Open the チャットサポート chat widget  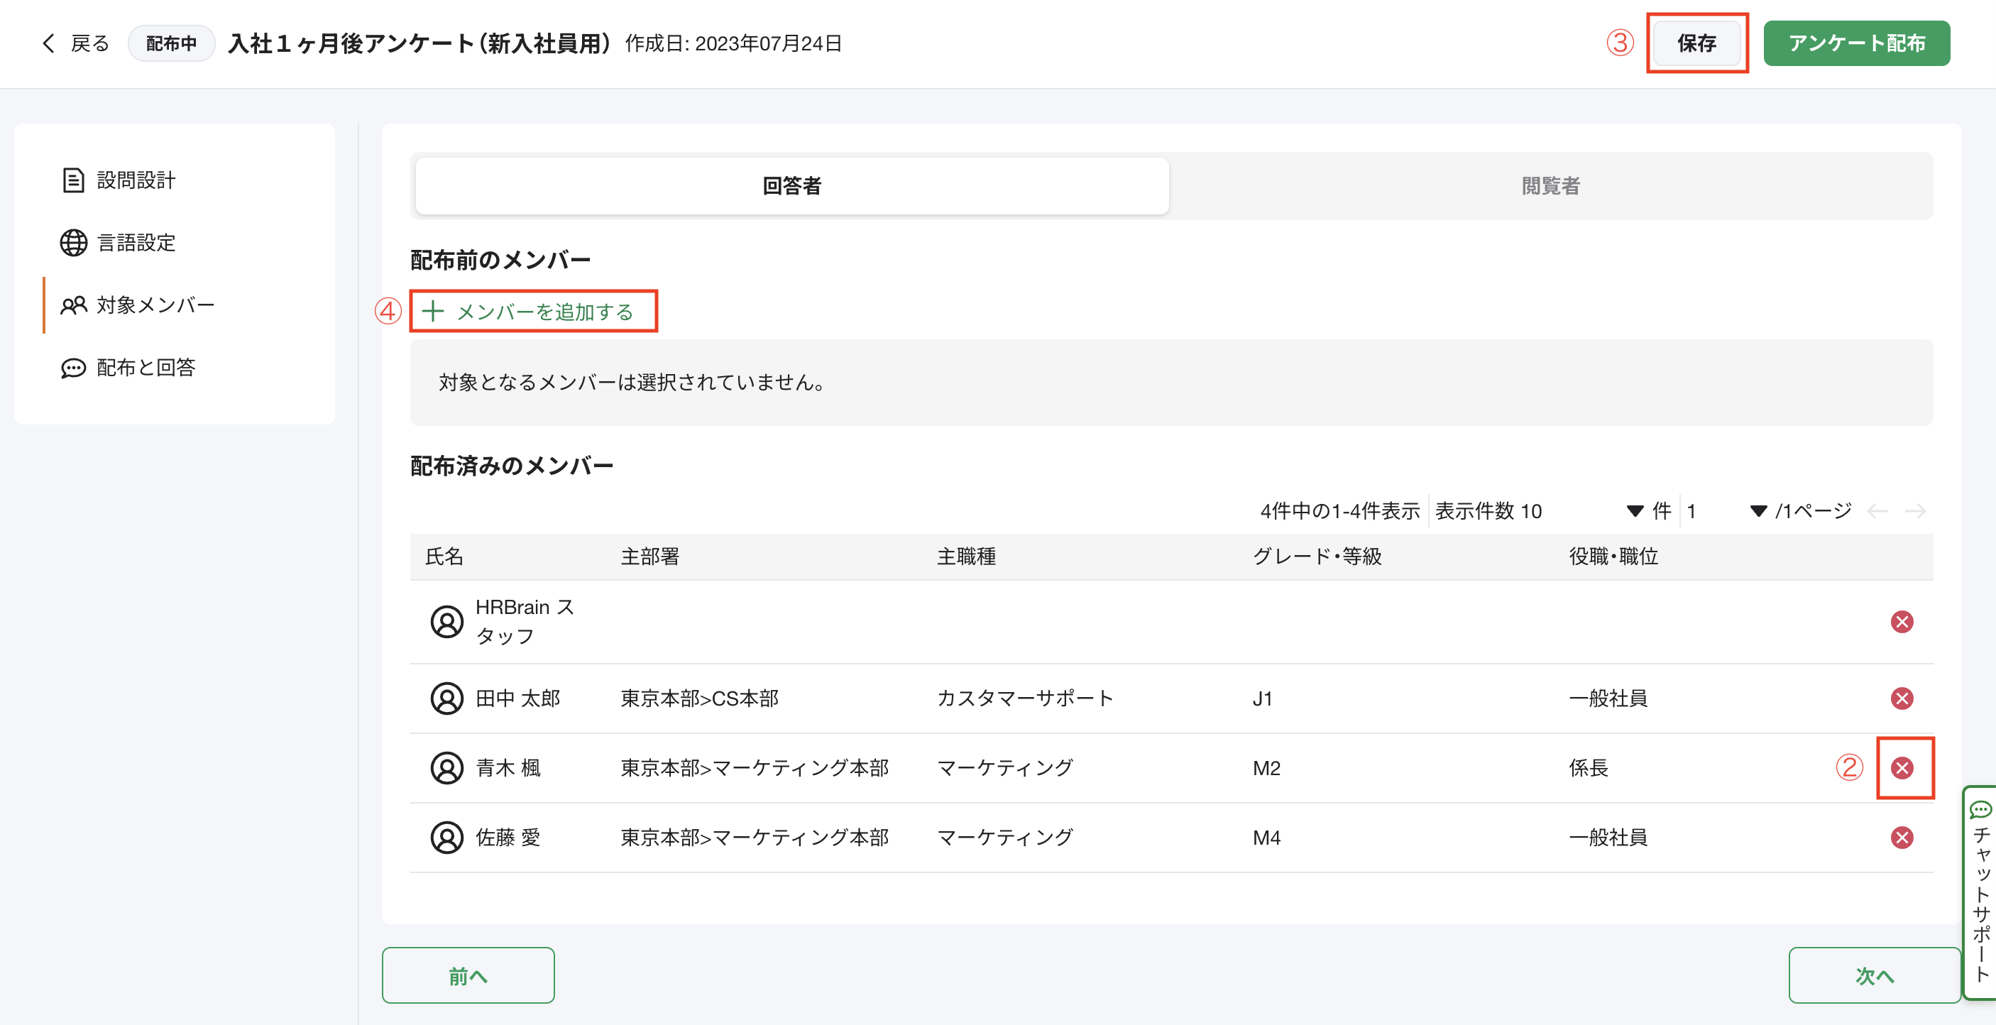pyautogui.click(x=1980, y=892)
